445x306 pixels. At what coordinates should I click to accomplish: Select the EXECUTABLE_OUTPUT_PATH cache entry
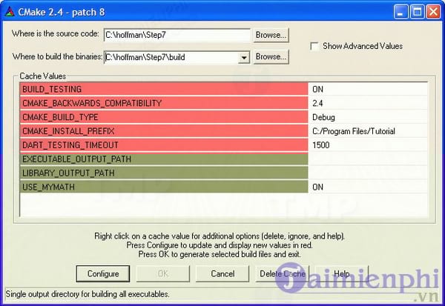[x=163, y=159]
